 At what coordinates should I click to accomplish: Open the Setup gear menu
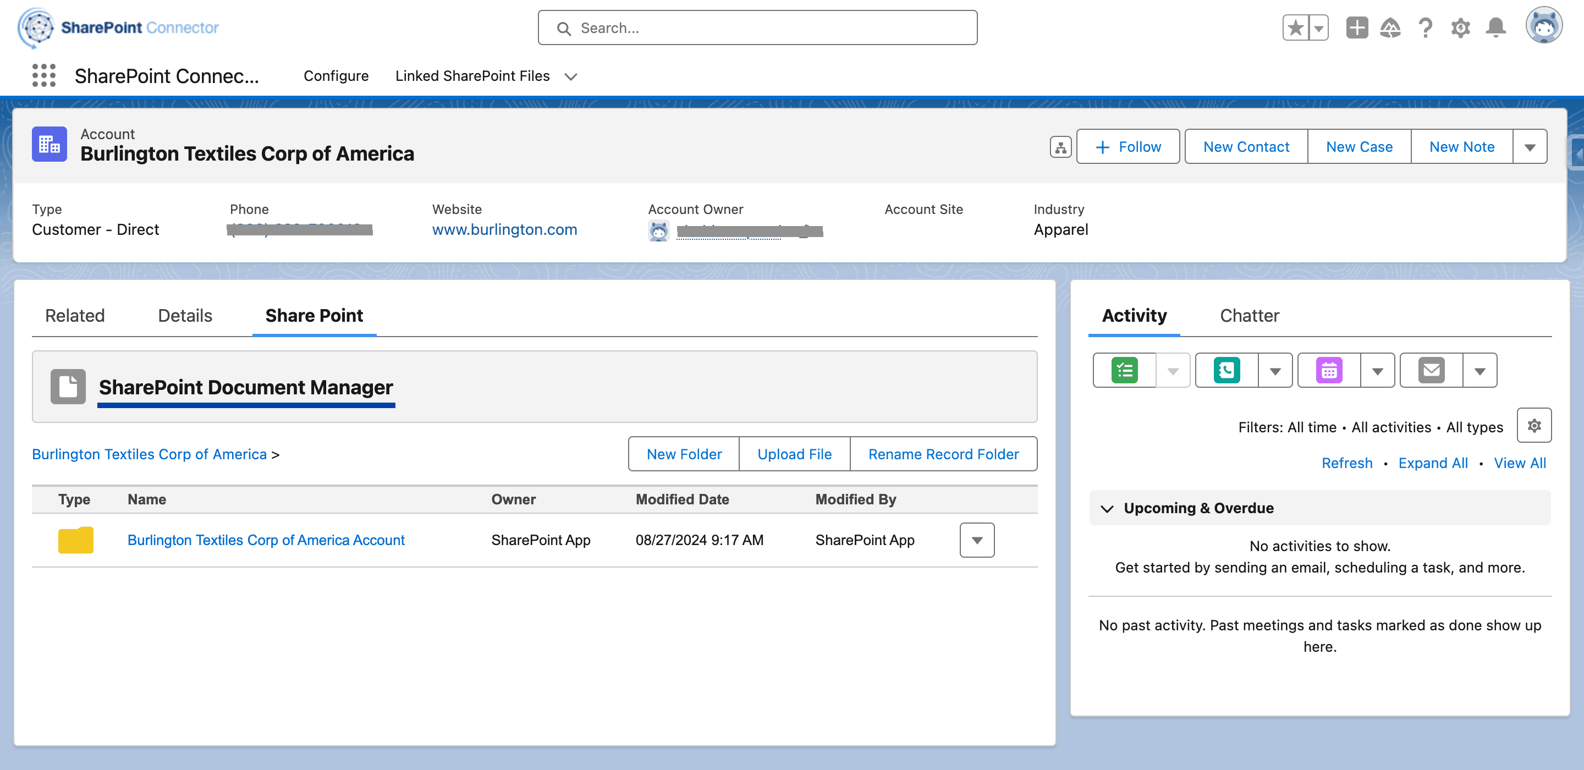click(x=1460, y=28)
